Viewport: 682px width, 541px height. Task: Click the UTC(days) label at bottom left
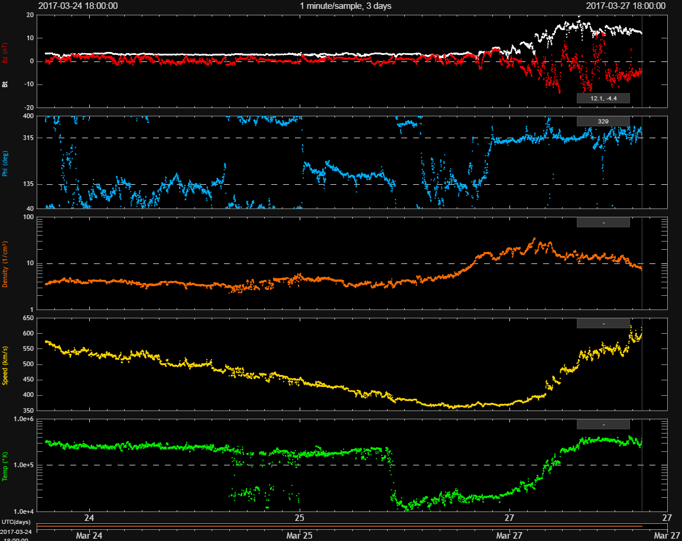point(16,522)
